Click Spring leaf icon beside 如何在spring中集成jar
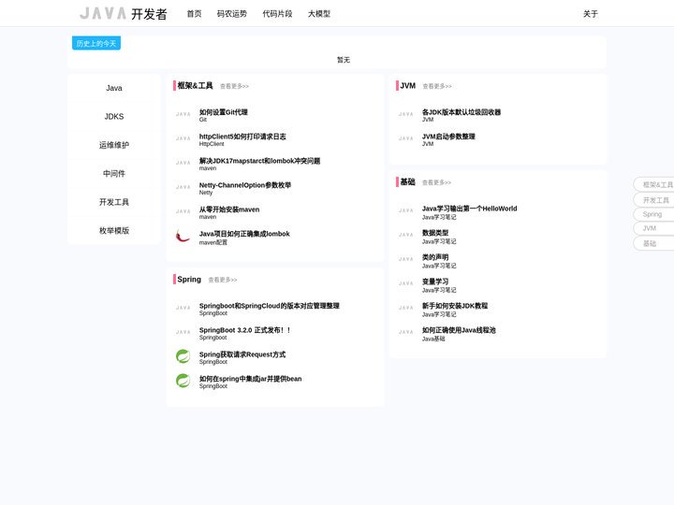The image size is (674, 505). click(183, 381)
